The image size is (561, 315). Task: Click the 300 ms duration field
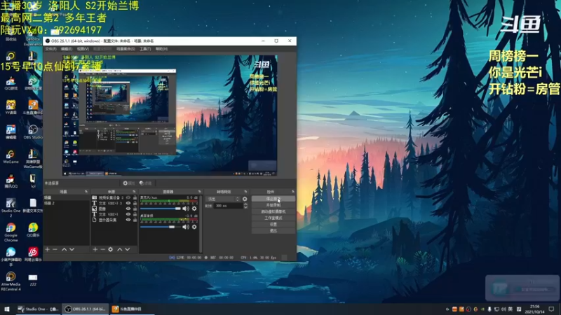pyautogui.click(x=229, y=206)
